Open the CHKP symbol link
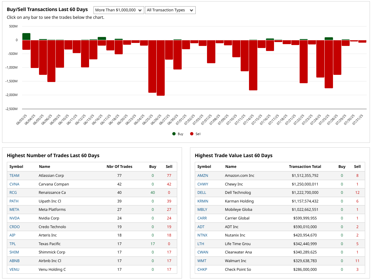Viewport: 372px width, 280px height. point(202,270)
